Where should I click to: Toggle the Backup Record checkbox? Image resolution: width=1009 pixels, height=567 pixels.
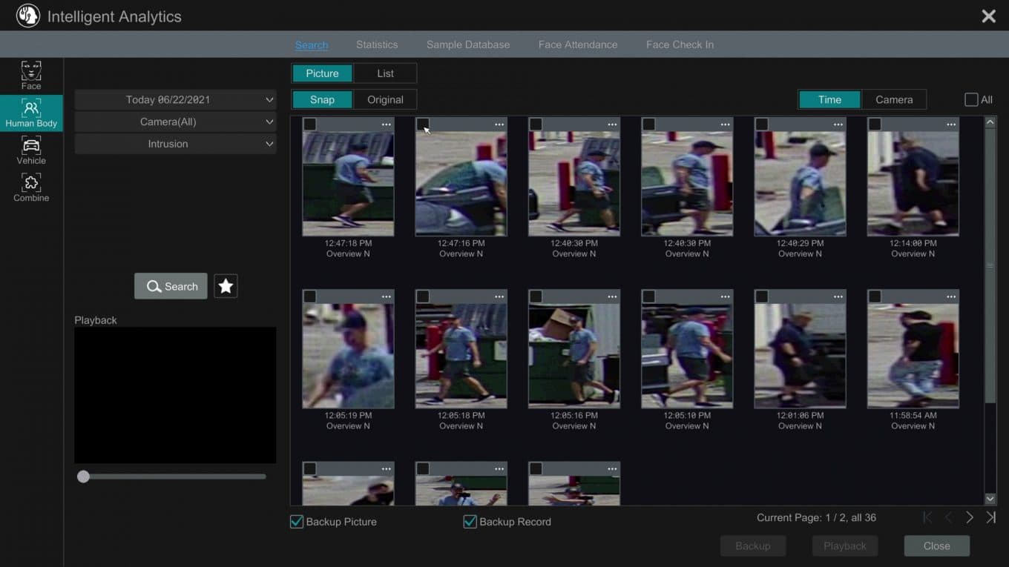tap(470, 522)
